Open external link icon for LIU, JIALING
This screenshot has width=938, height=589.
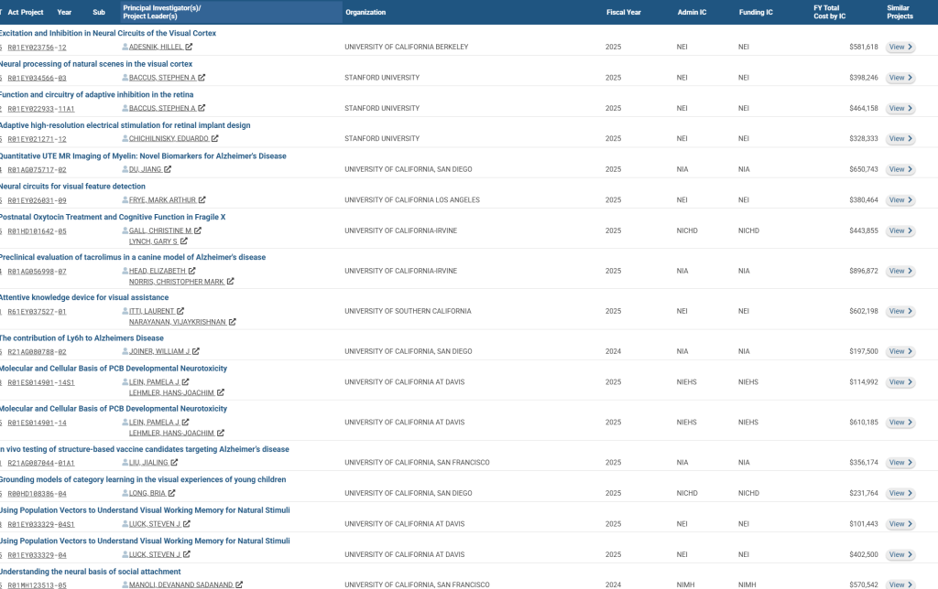pos(173,463)
